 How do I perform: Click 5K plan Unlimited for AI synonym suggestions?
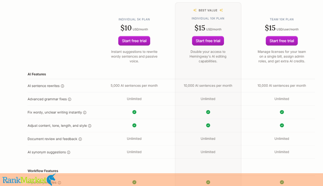click(x=134, y=152)
